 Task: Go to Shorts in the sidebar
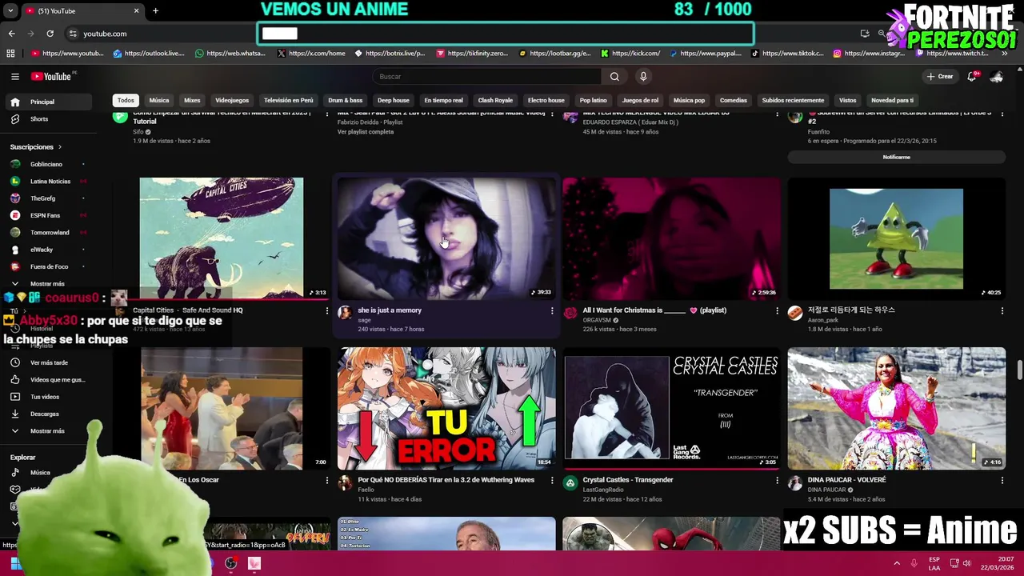39,119
